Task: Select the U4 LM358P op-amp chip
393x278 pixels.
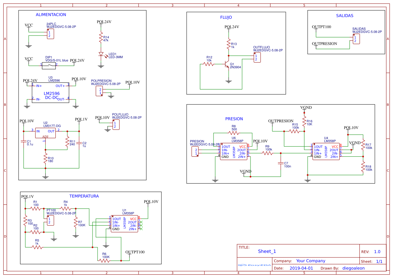Action: (325, 152)
